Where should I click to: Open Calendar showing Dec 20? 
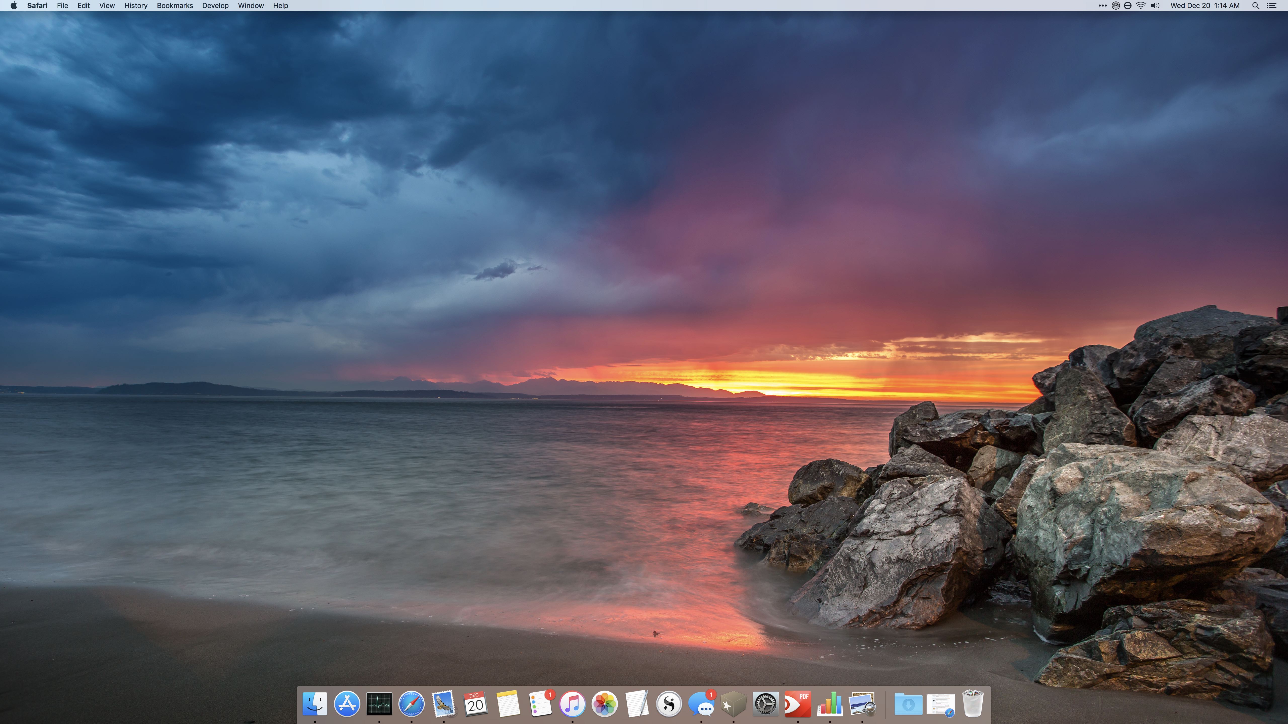pyautogui.click(x=475, y=704)
